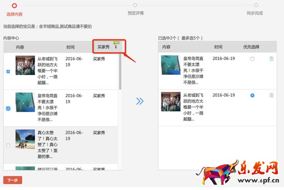Viewport: 284px width, 190px height.
Task: Click the content list vertical scrollbar
Action: point(120,72)
